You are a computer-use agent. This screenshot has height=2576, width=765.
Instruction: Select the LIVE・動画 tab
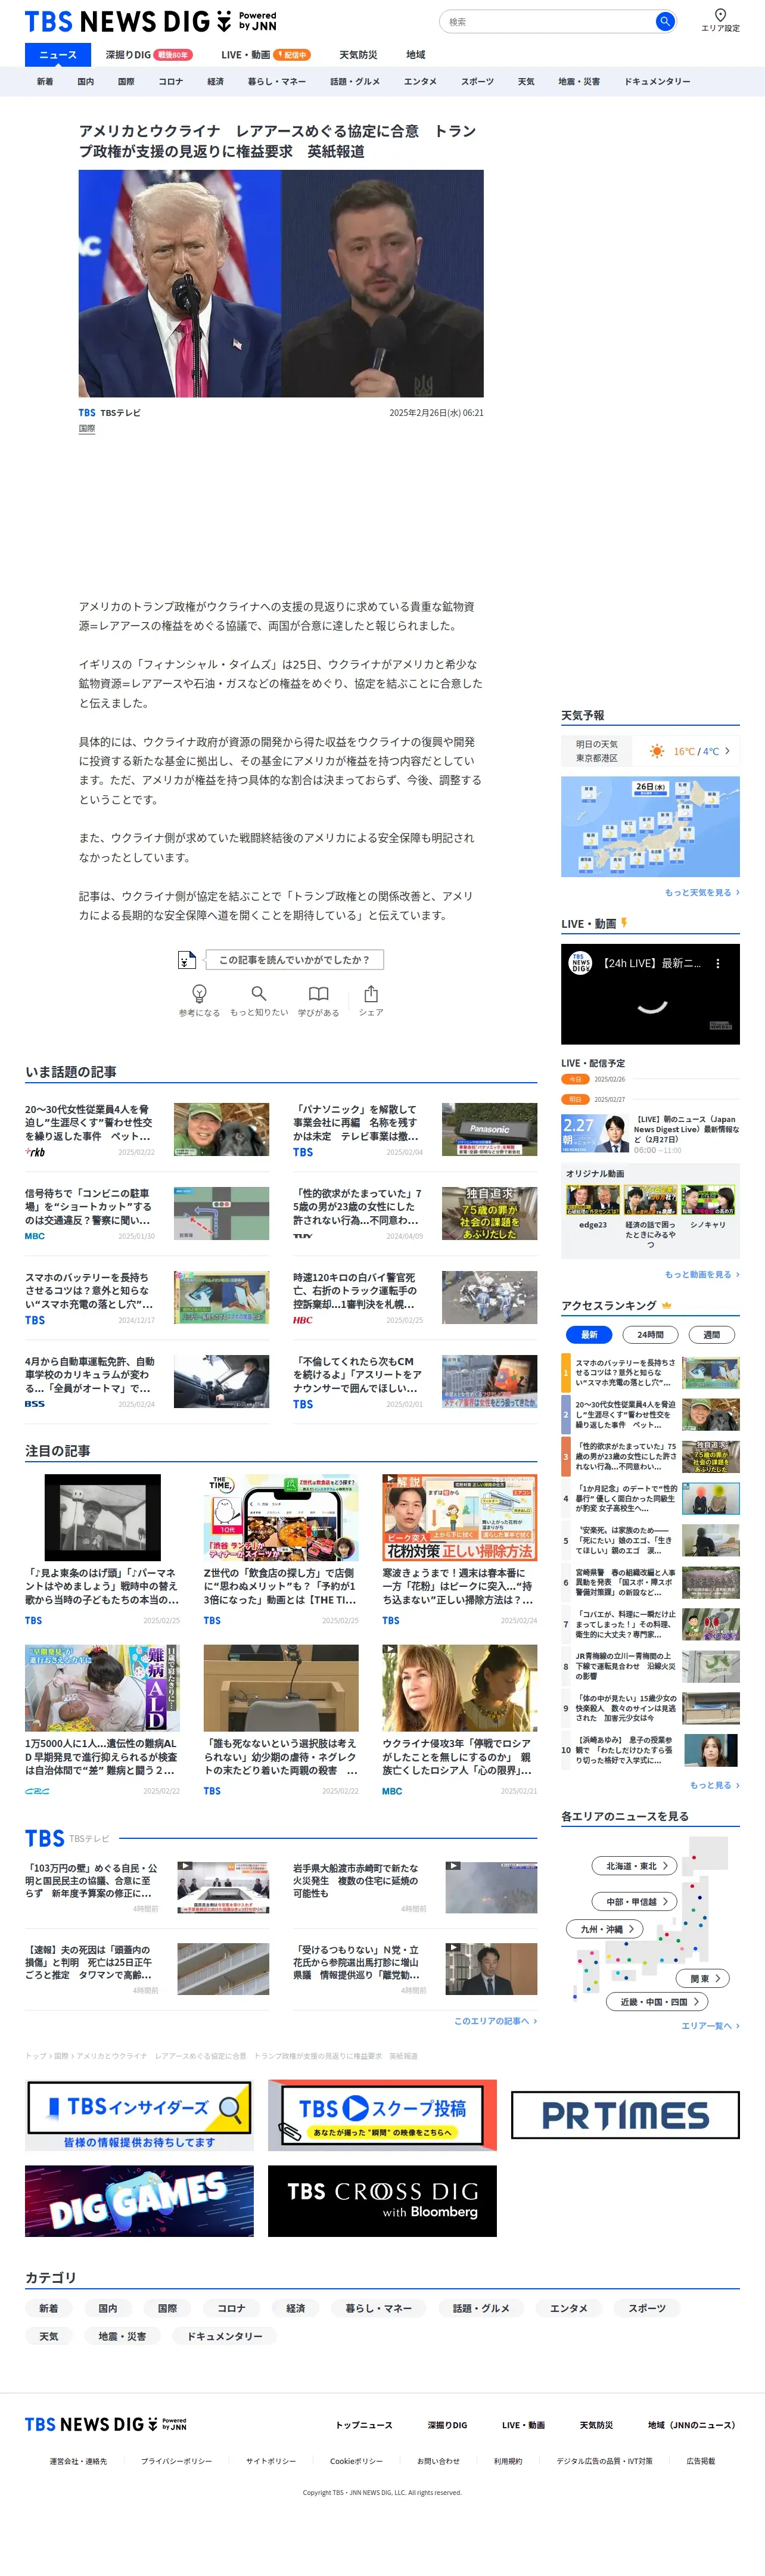265,55
